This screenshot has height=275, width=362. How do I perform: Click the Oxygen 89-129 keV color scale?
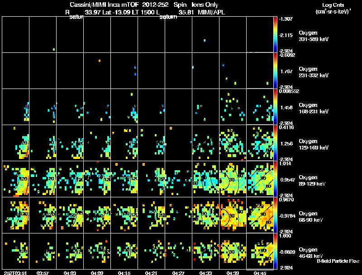275,179
